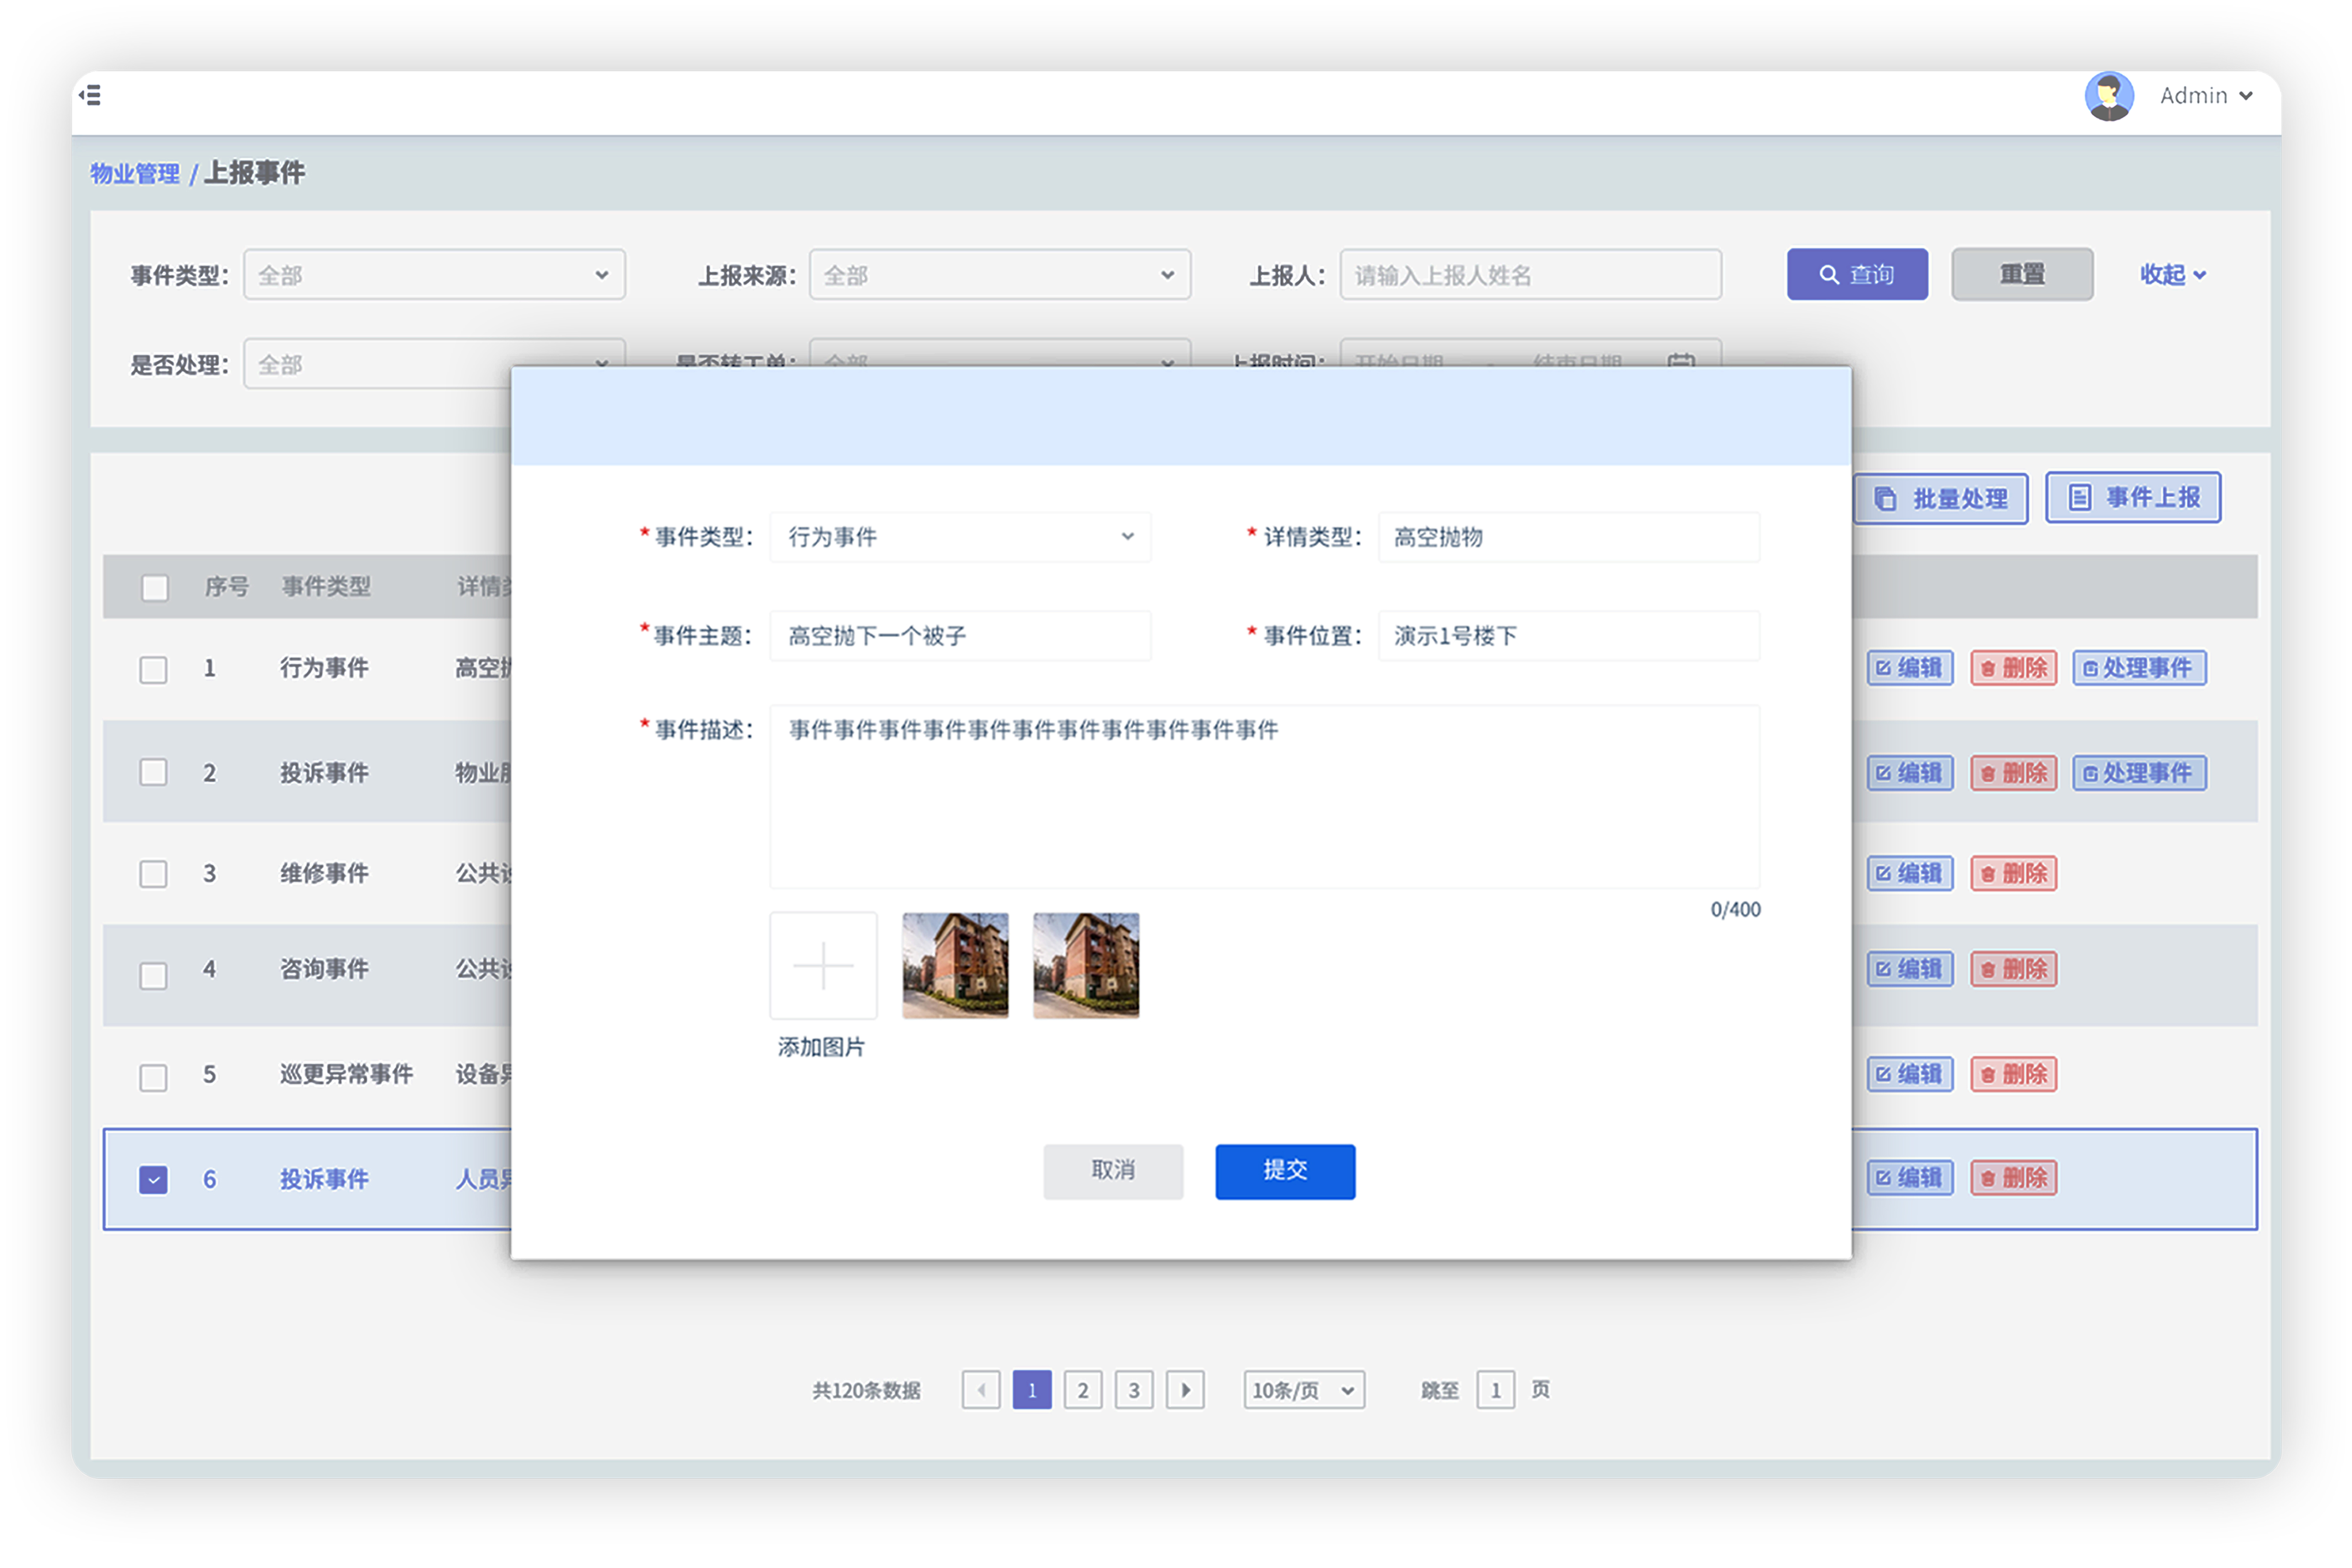The height and width of the screenshot is (1568, 2352).
Task: Click the 批量处理 button
Action: (1941, 498)
